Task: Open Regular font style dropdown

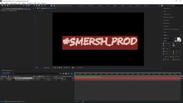Action: tap(168, 41)
